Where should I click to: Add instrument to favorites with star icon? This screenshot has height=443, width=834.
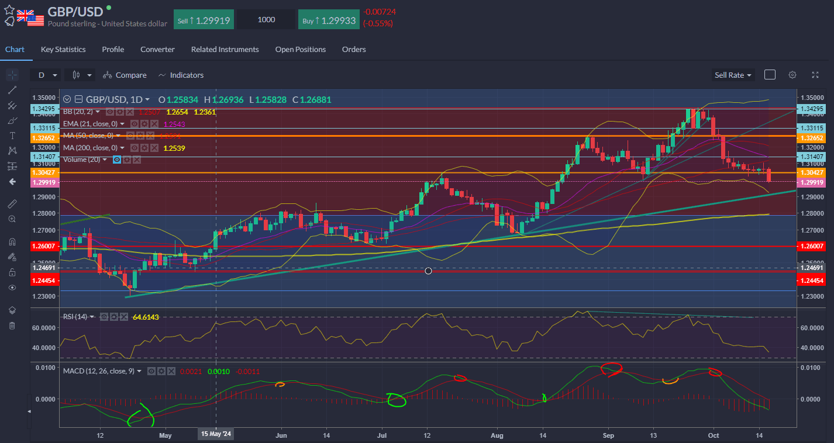(9, 10)
